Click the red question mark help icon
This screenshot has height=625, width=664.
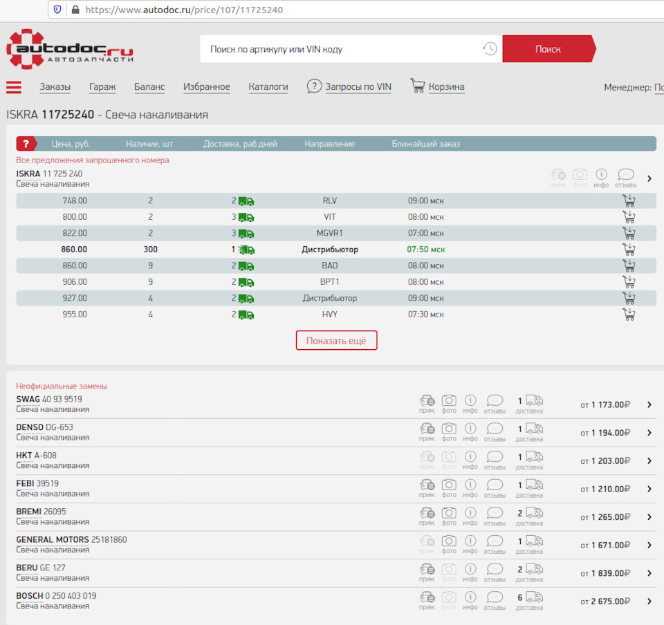pos(26,144)
